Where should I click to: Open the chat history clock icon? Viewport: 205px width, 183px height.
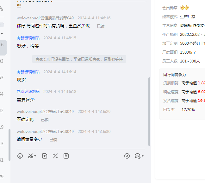tap(137, 156)
